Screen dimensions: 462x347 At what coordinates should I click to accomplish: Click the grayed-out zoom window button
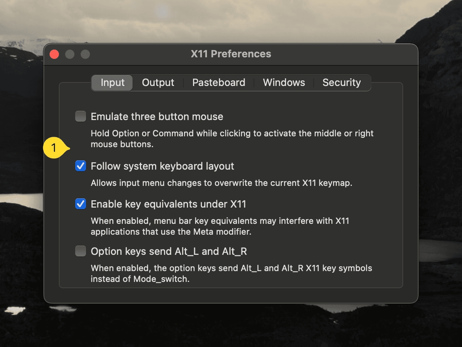pyautogui.click(x=85, y=54)
